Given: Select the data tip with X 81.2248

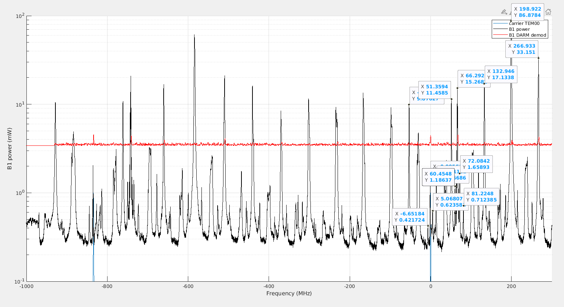Looking at the screenshot, I should click(481, 197).
